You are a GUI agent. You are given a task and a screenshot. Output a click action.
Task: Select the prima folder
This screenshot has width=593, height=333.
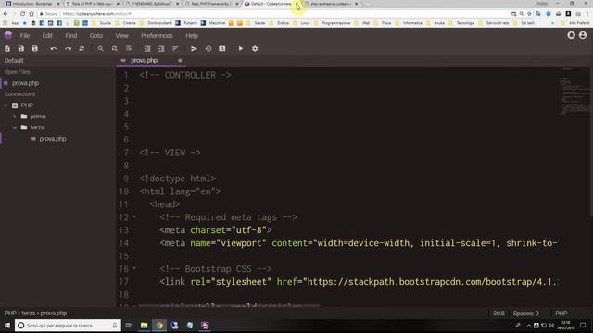pos(38,117)
